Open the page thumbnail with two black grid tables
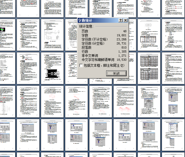185x157 pixels. (x=149, y=68)
